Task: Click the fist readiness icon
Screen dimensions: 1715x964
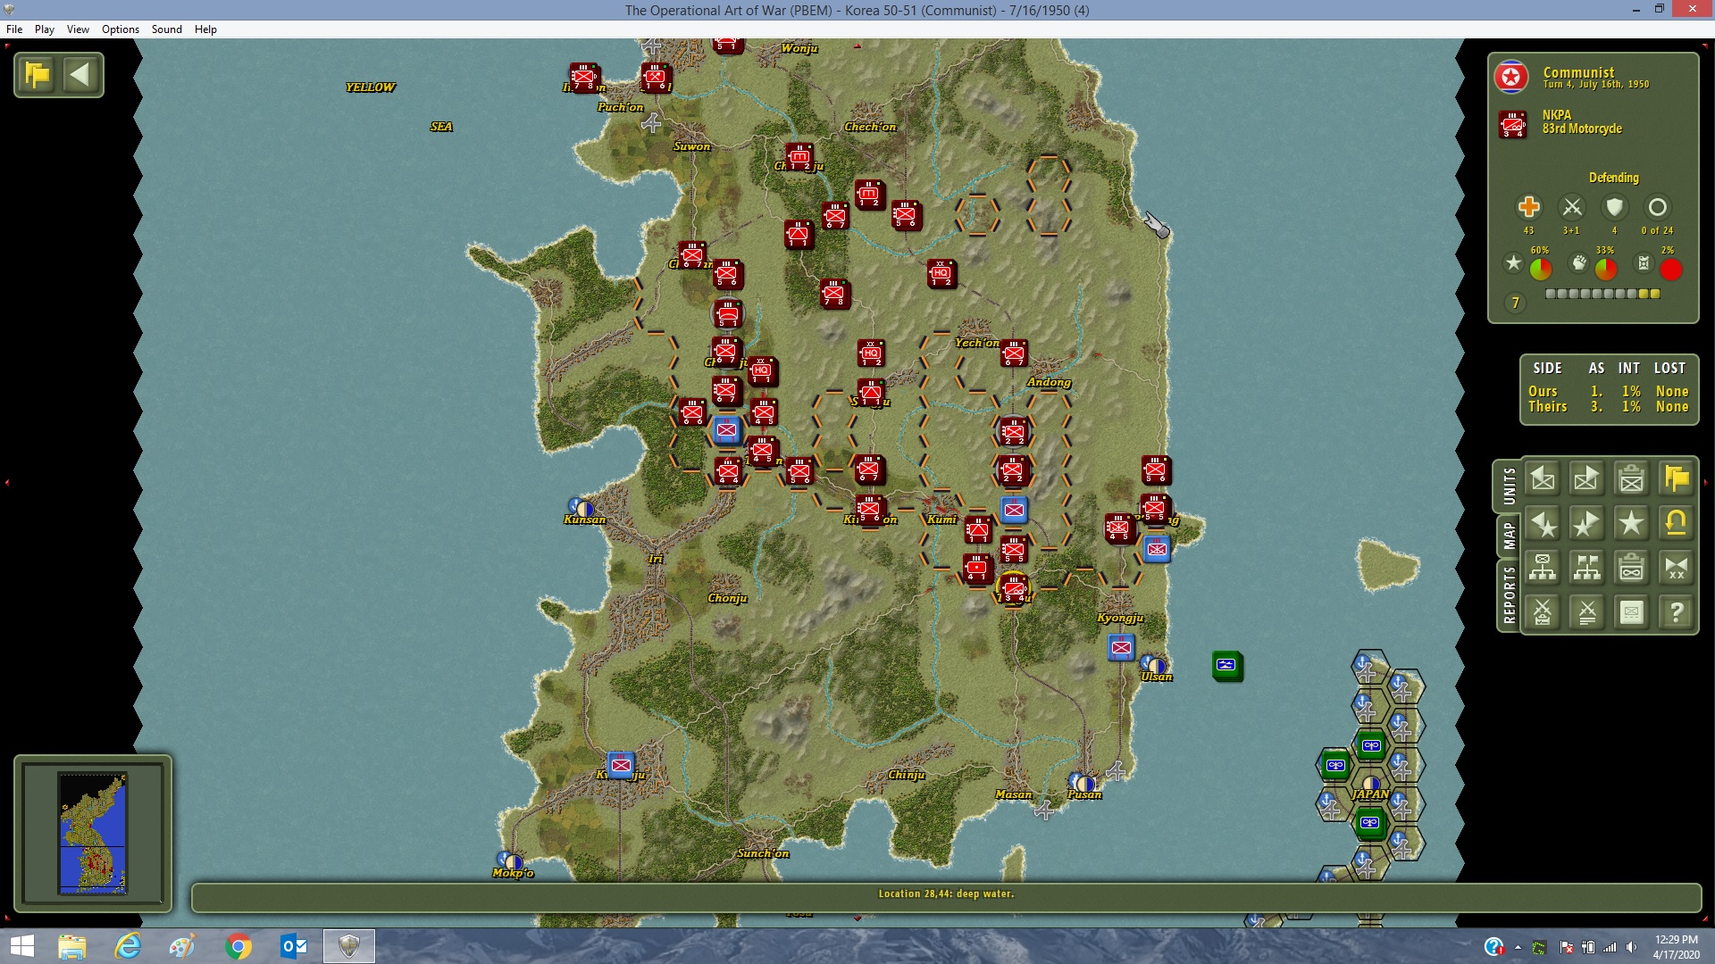Action: click(x=1579, y=263)
